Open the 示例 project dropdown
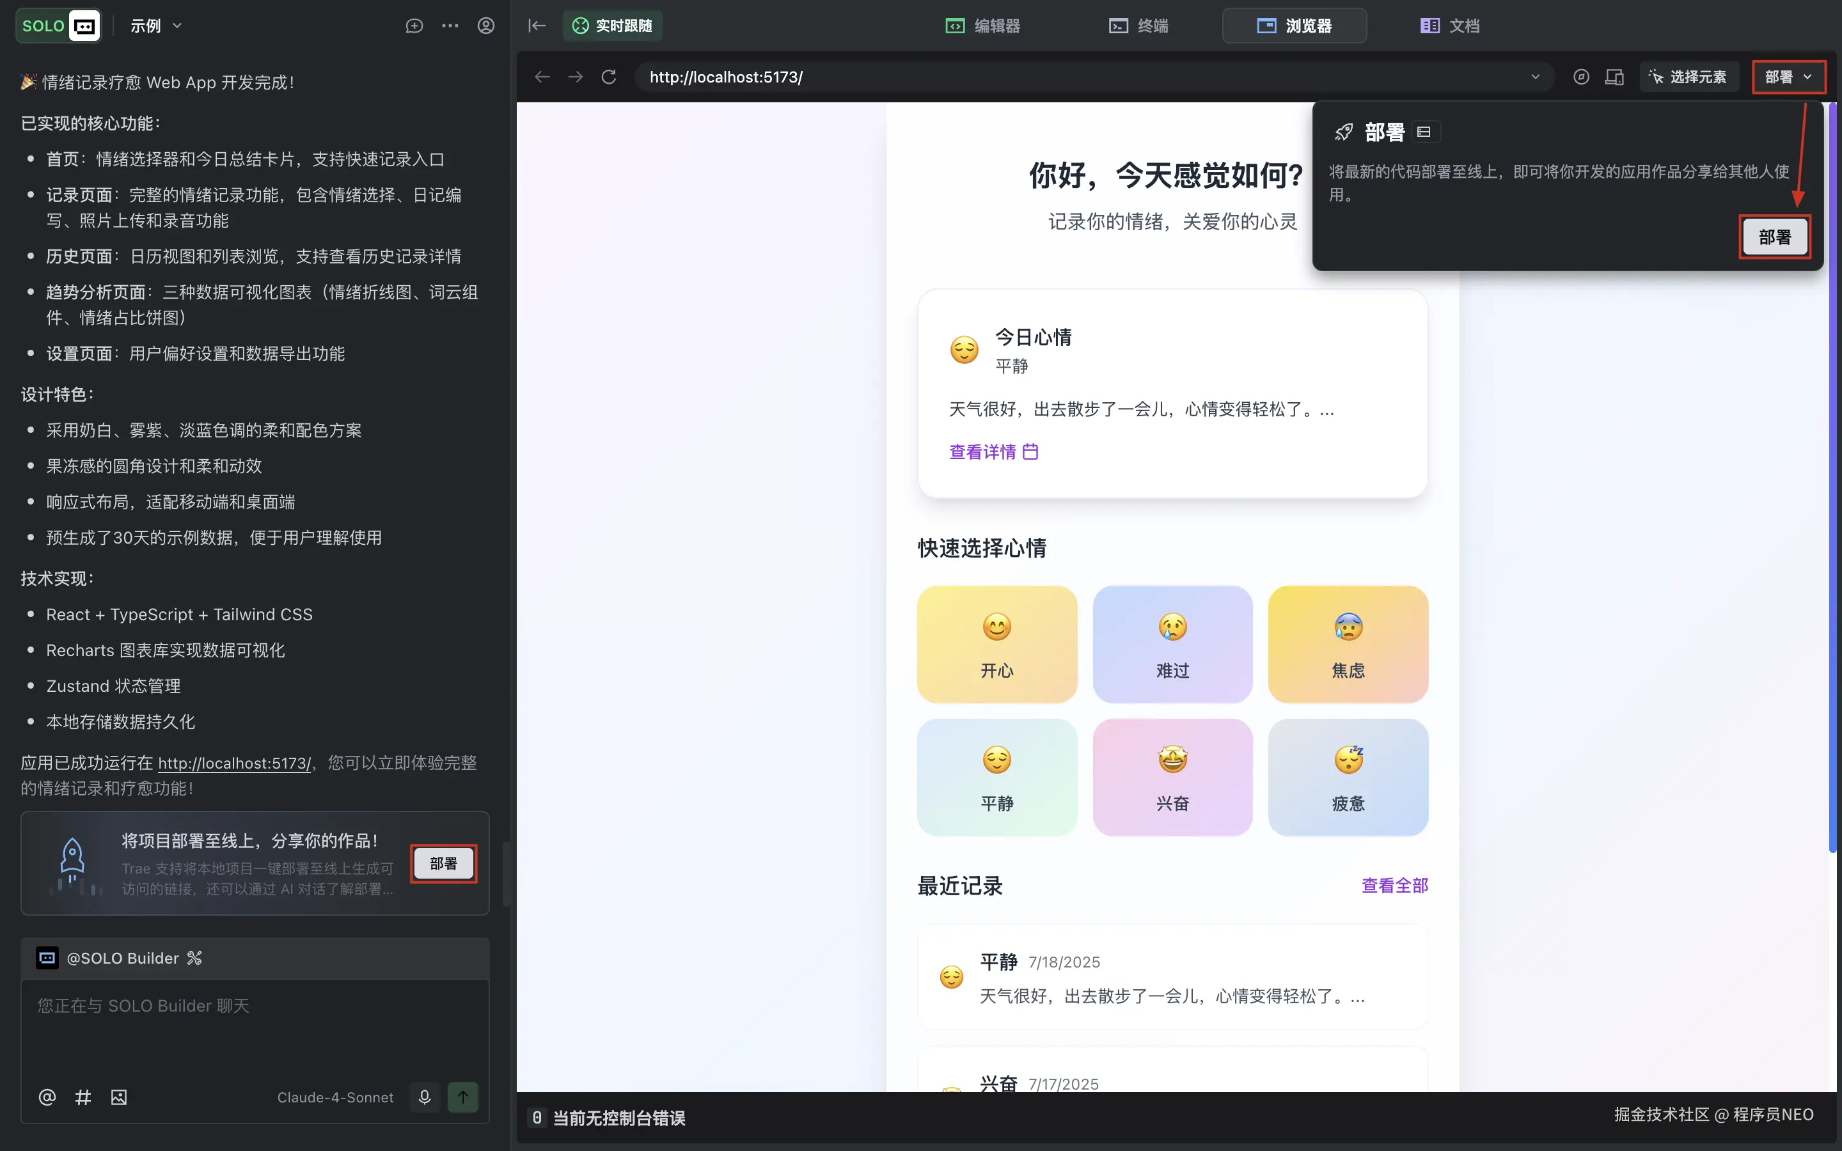 coord(155,25)
